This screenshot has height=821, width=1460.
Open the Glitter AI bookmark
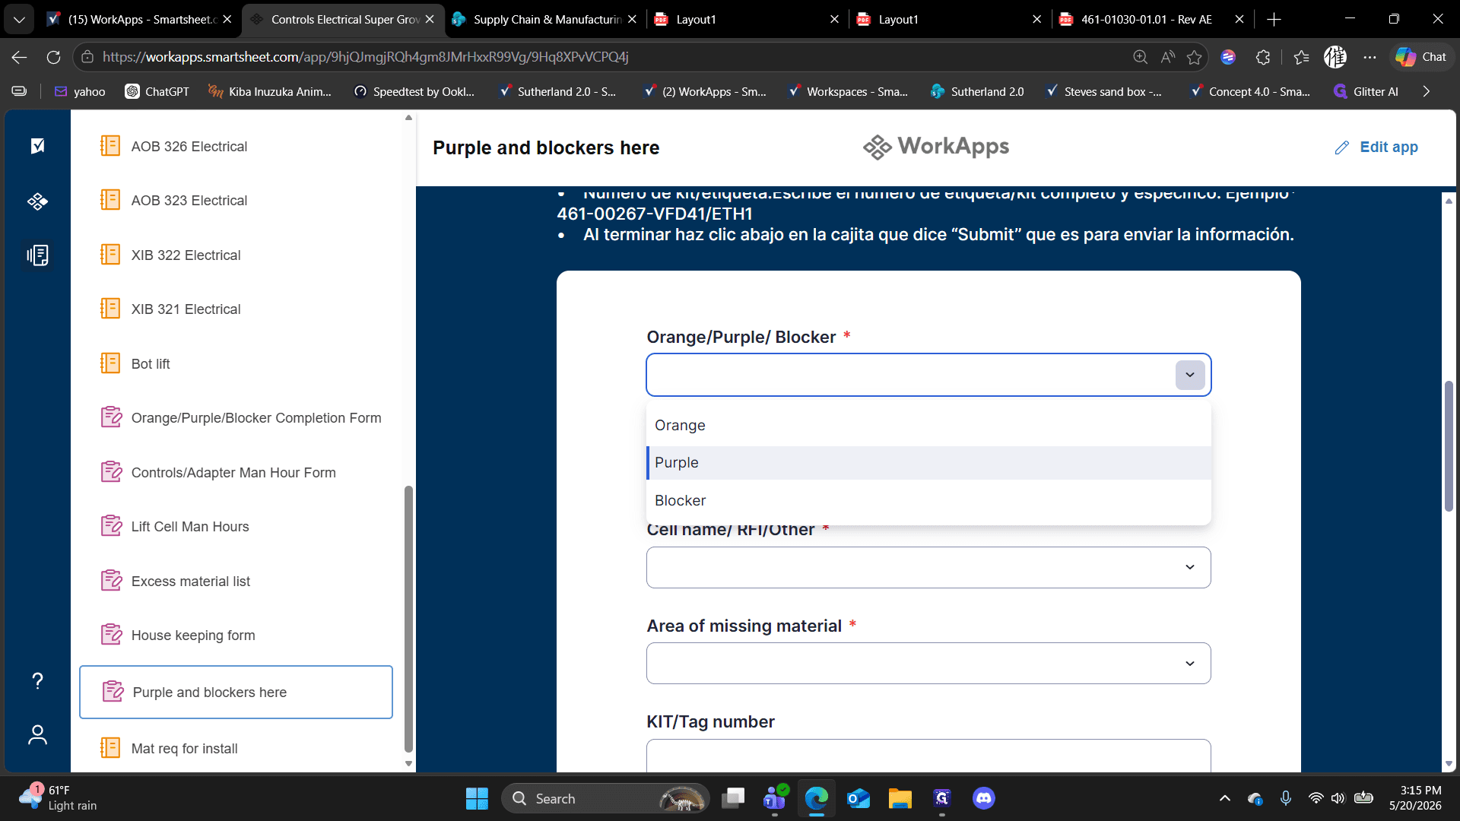tap(1366, 91)
